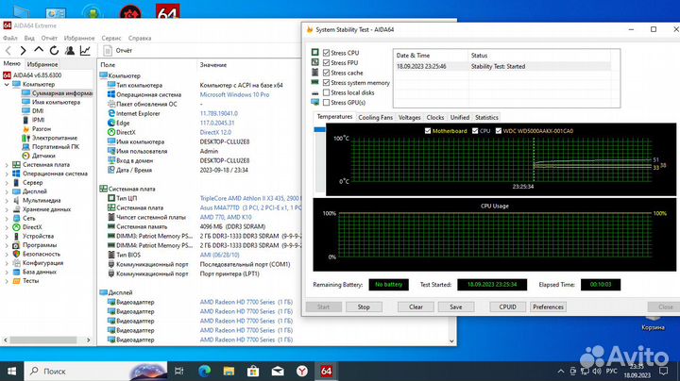Go forward with AIDA64 forward arrow
The height and width of the screenshot is (381, 680).
click(x=23, y=51)
